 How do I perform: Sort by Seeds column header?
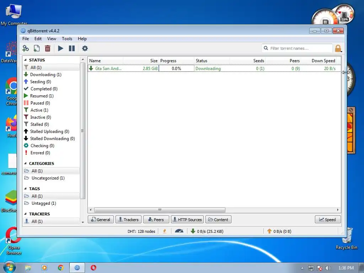coord(247,60)
